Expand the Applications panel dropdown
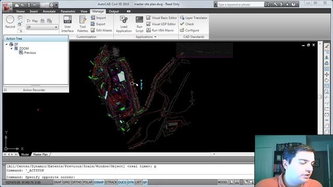333x187 pixels. tap(146, 37)
